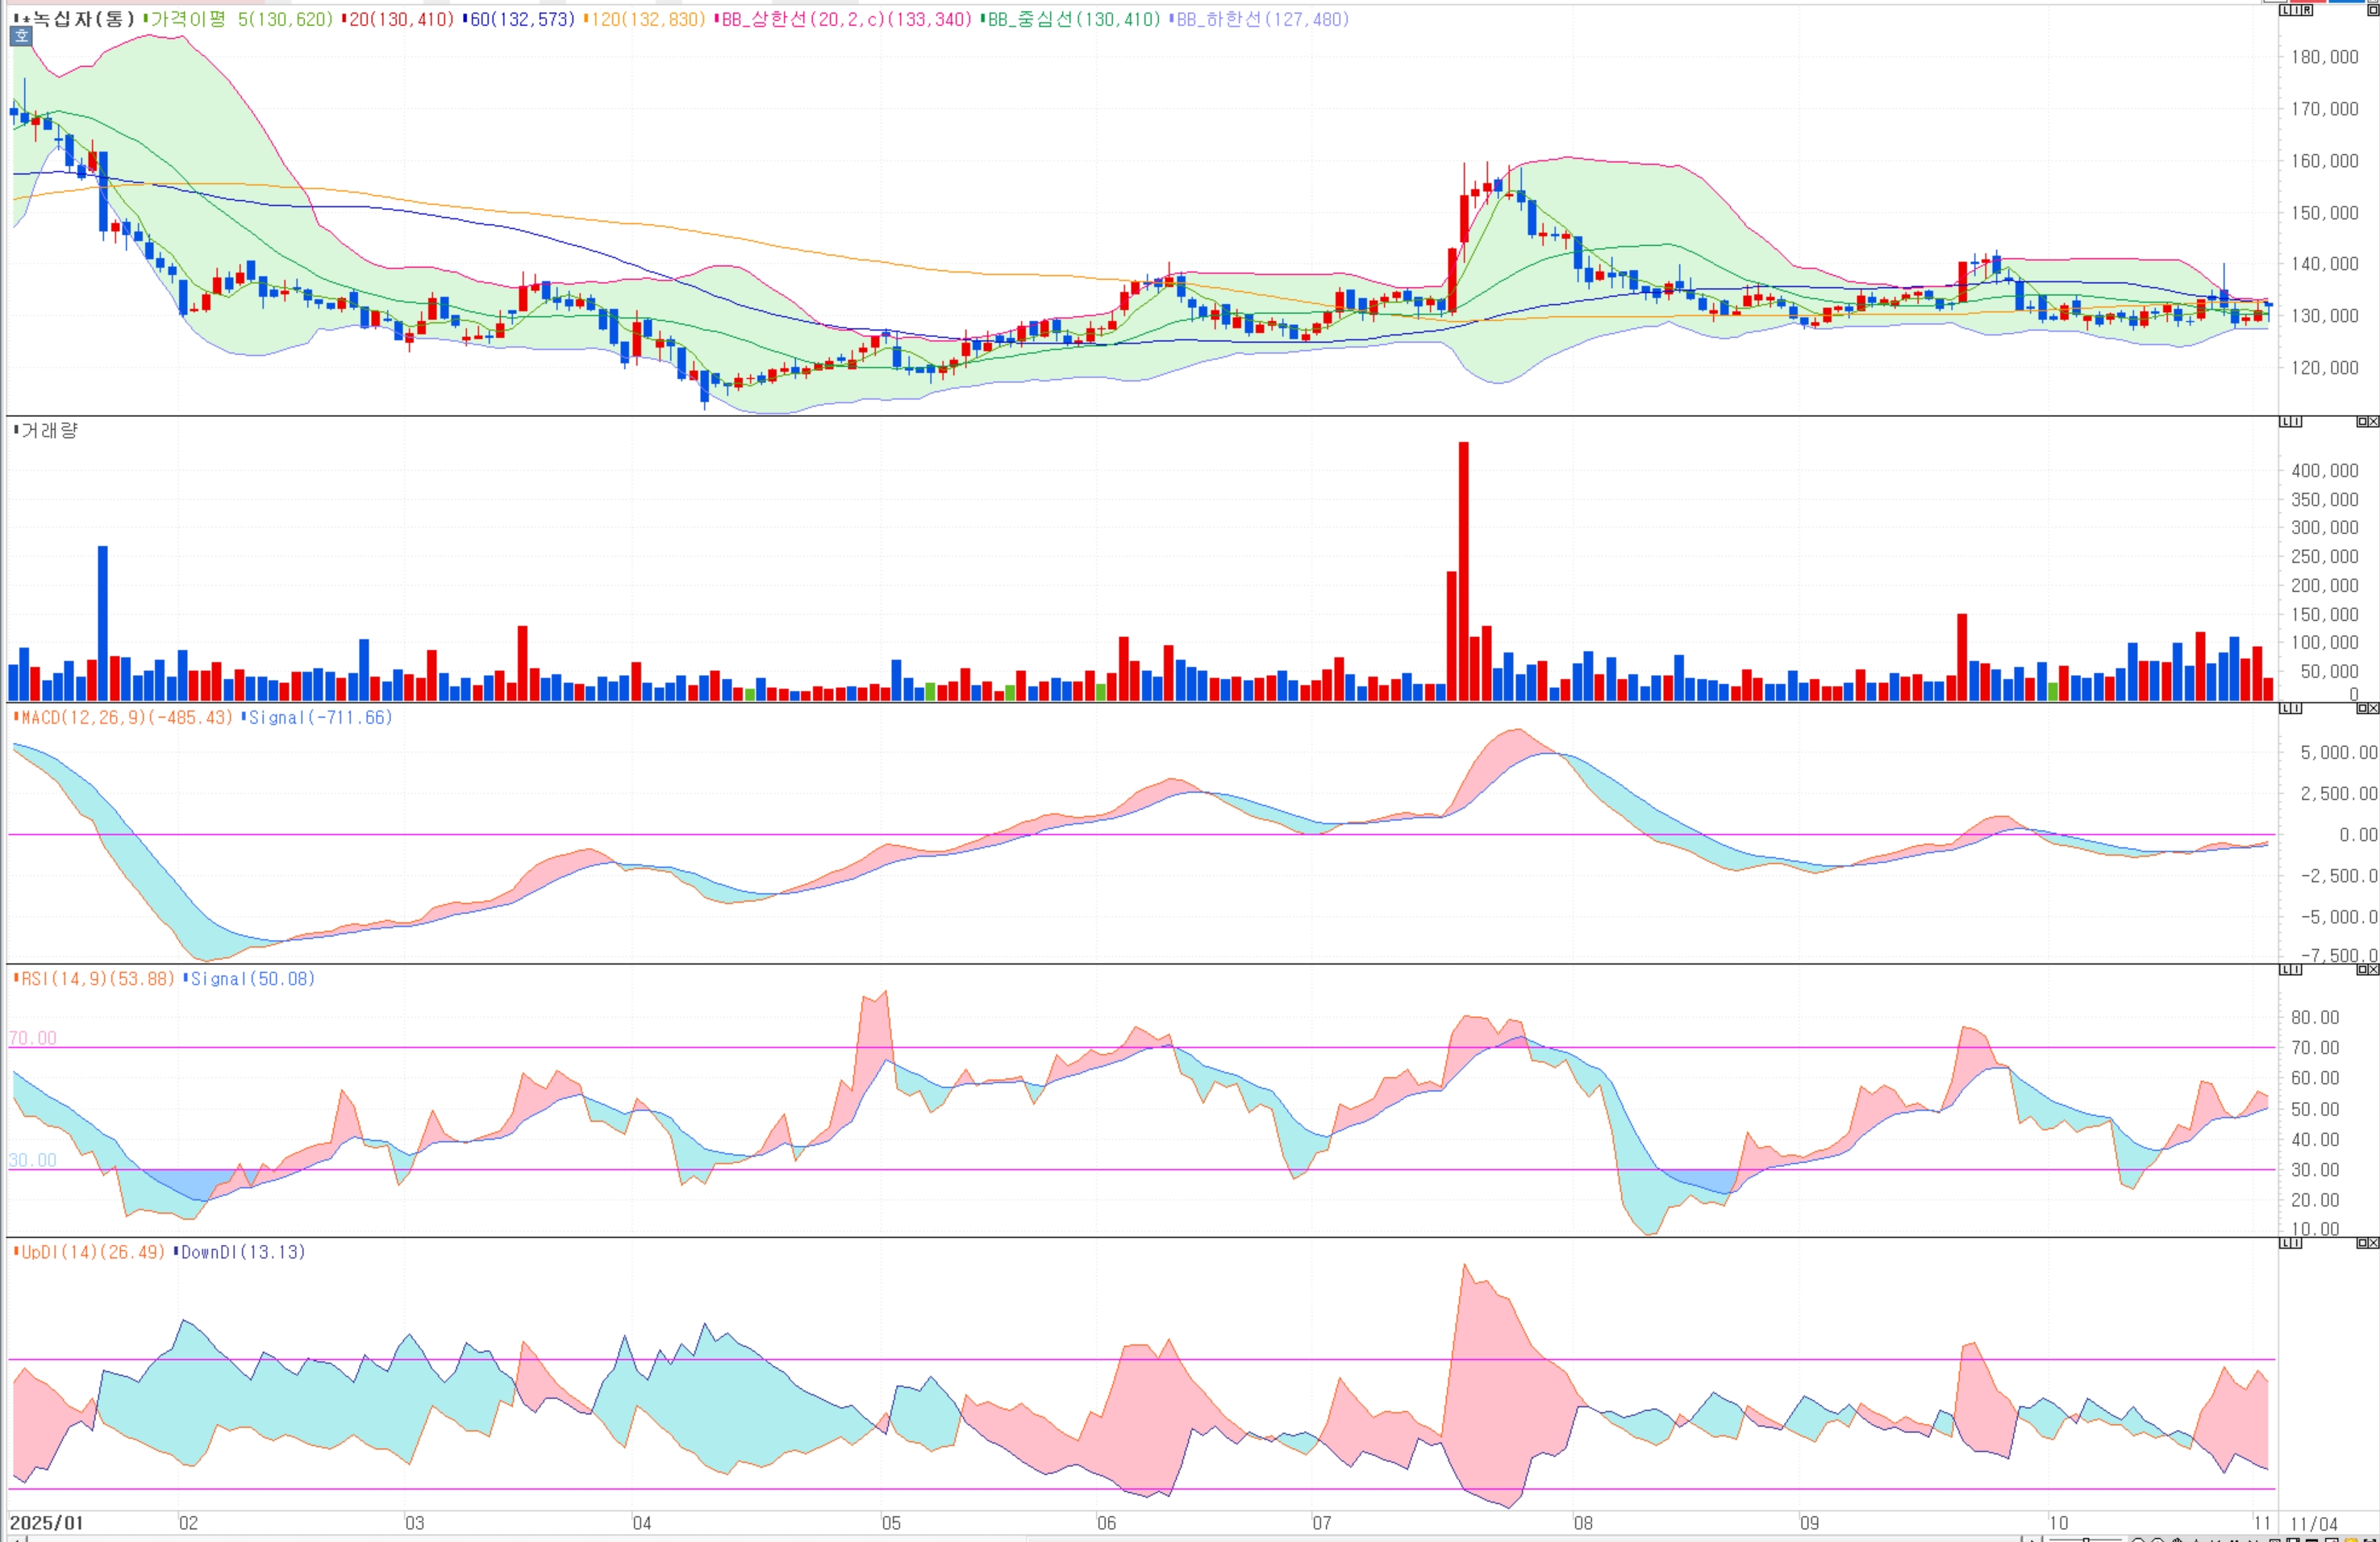
Task: Close the UpDI/DownDI indicator panel
Action: coord(2373,1243)
